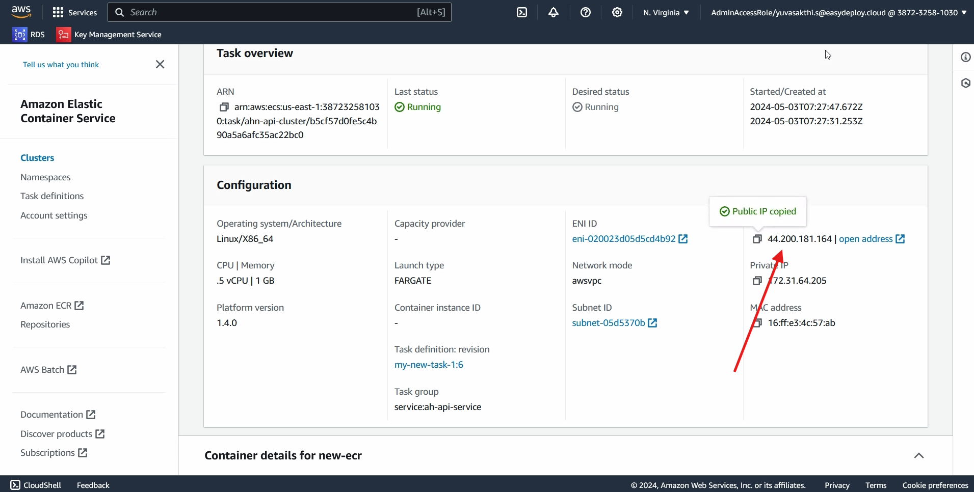Viewport: 974px width, 492px height.
Task: Open Namespaces in the sidebar
Action: coord(45,177)
